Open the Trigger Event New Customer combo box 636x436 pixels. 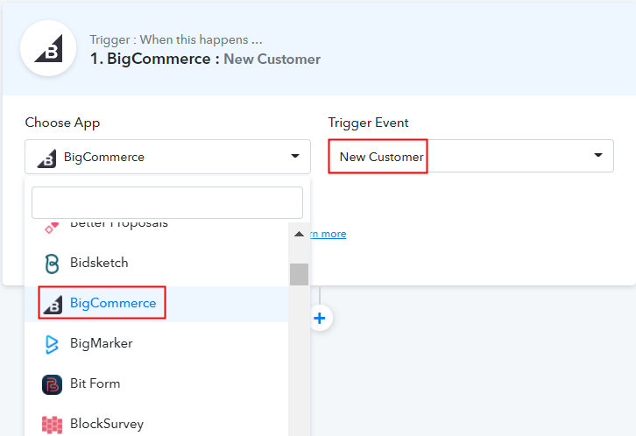(470, 156)
